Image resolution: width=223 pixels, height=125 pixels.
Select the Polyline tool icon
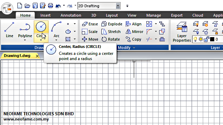tap(25, 27)
